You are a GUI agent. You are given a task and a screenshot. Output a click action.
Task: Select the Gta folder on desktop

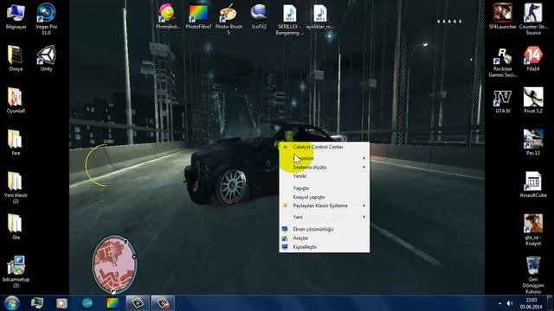[16, 226]
